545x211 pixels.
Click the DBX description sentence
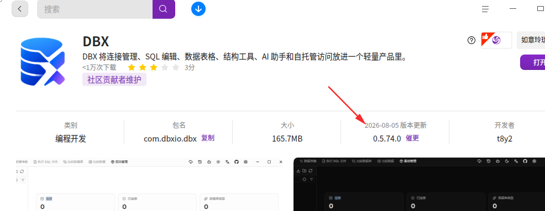click(x=244, y=57)
